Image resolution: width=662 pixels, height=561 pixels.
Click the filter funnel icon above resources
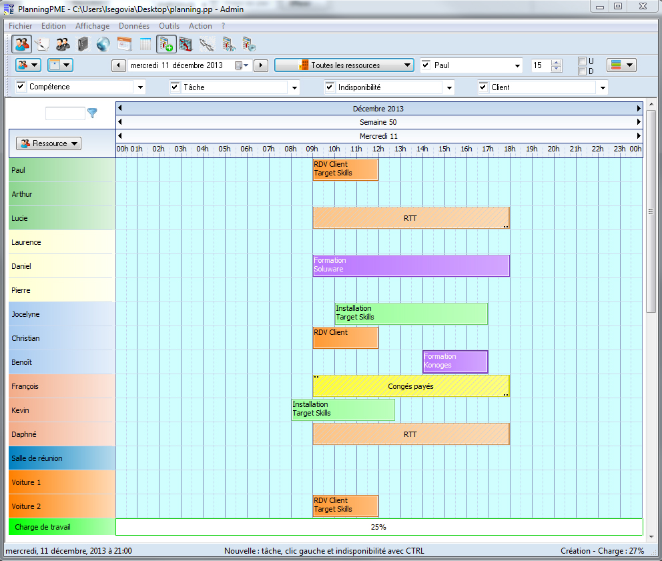click(x=92, y=113)
